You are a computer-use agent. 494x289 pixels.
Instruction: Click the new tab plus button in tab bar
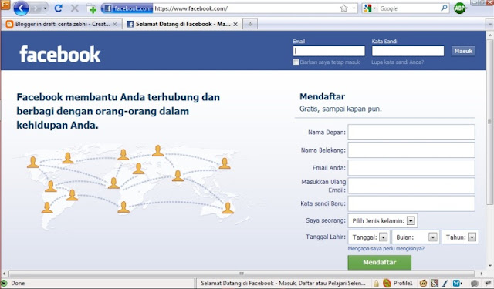point(250,24)
